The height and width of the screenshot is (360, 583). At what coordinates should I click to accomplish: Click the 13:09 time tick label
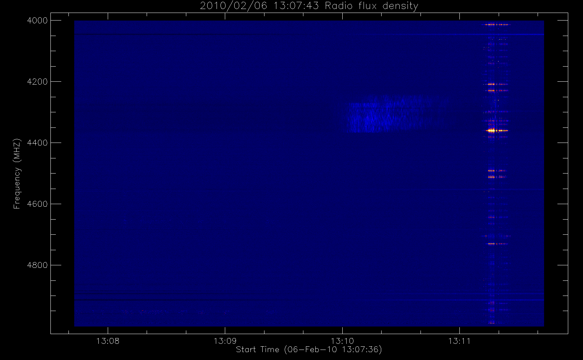[x=225, y=341]
